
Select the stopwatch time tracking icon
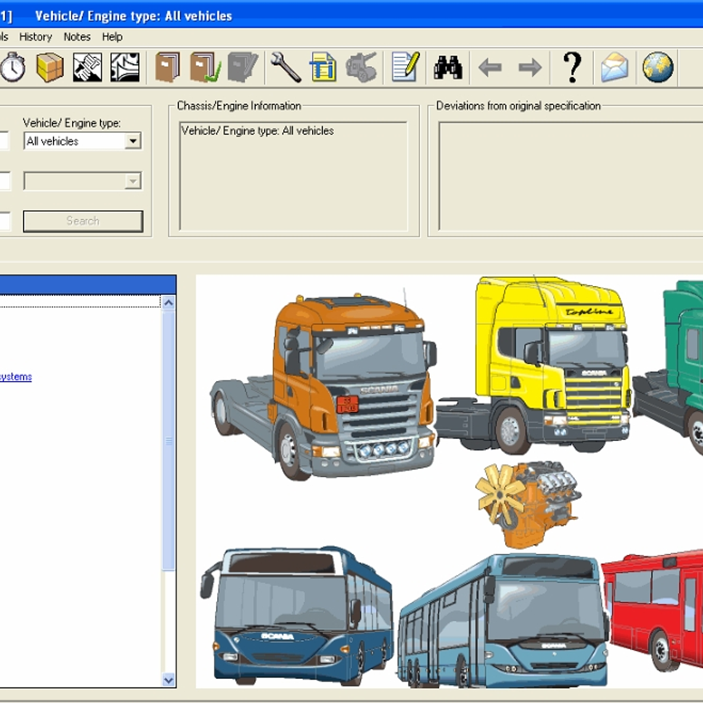coord(12,67)
